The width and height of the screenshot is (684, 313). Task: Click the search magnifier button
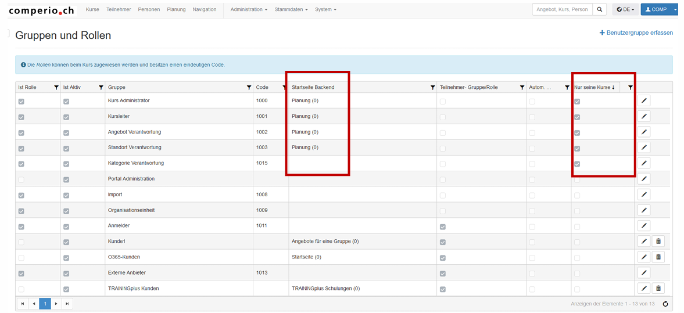click(x=600, y=9)
